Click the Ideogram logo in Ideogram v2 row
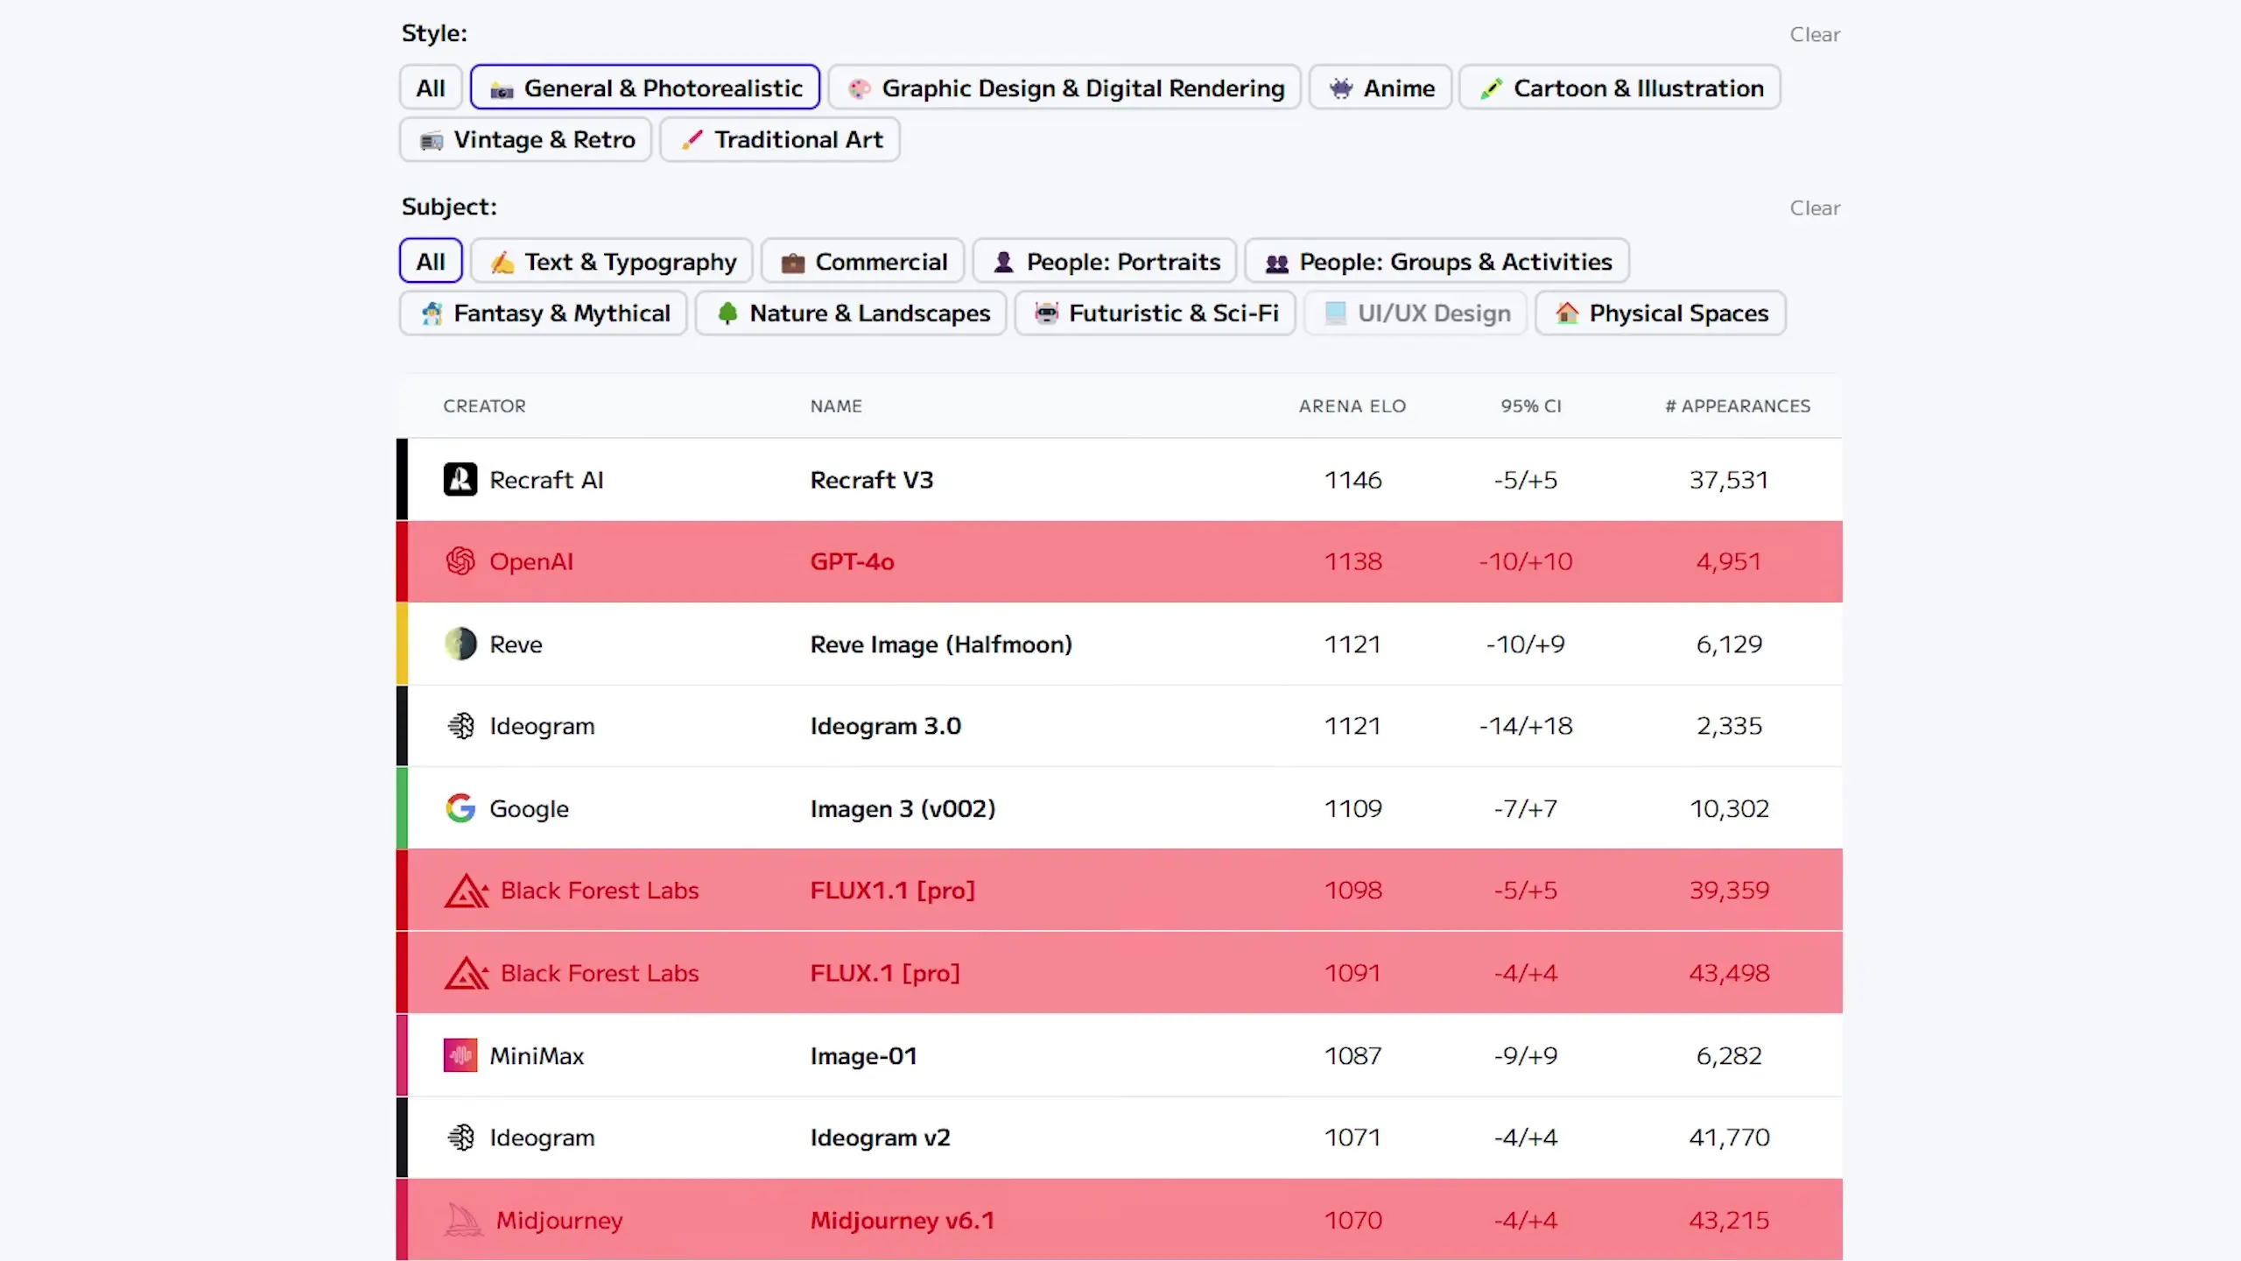 (x=460, y=1138)
